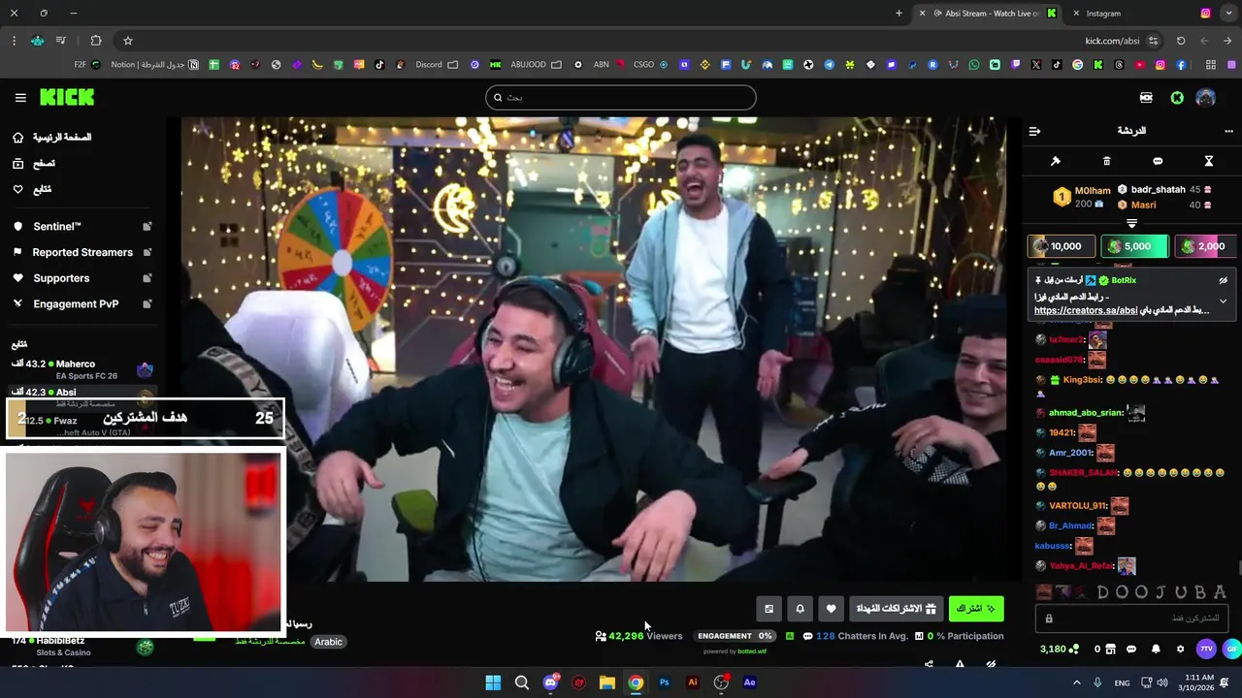Screen dimensions: 1242x698
Task: Open the creator dashboard camera icon
Action: pos(1147,98)
